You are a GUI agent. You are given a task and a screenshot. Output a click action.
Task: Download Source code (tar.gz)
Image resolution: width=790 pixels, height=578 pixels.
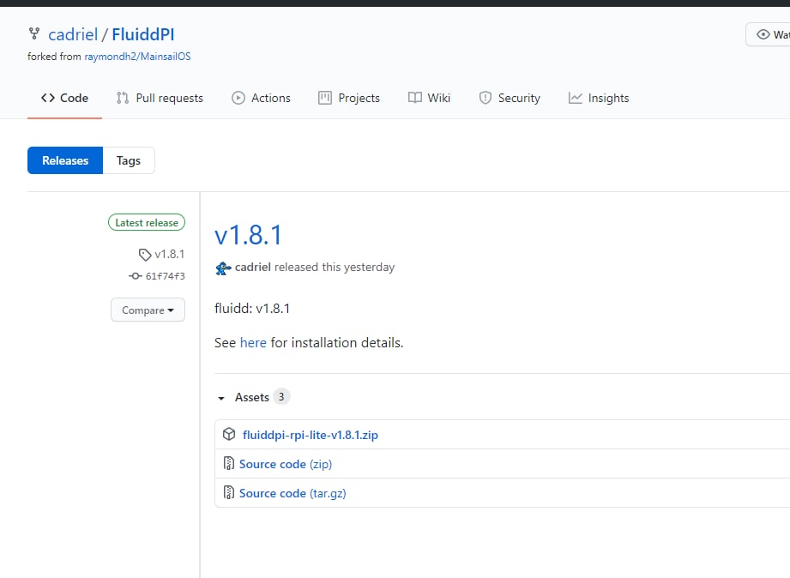(x=292, y=493)
